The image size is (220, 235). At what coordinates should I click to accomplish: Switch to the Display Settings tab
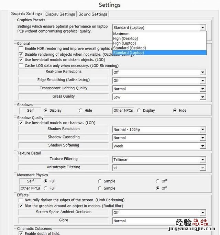(x=60, y=14)
